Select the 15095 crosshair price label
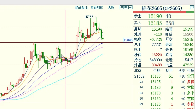Image resolution: width=195 pixels, height=109 pixels. pyautogui.click(x=128, y=40)
